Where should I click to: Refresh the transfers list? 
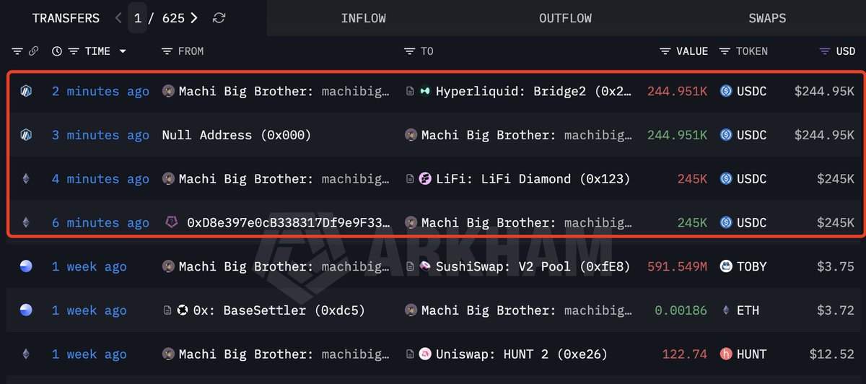pos(219,18)
